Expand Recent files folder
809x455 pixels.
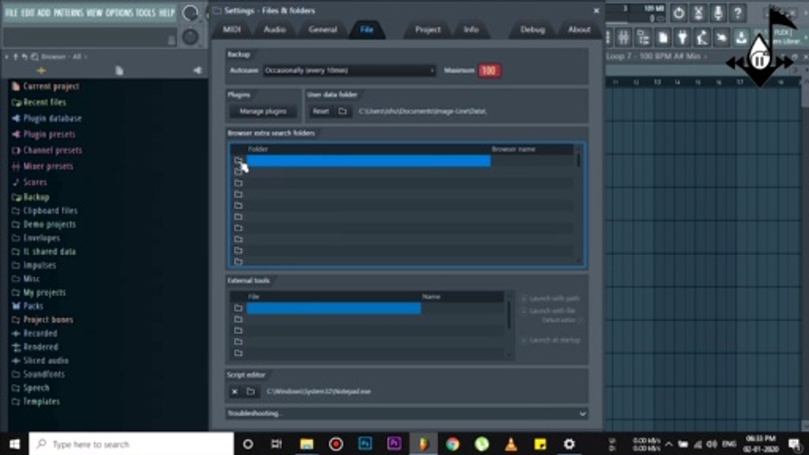pos(44,102)
